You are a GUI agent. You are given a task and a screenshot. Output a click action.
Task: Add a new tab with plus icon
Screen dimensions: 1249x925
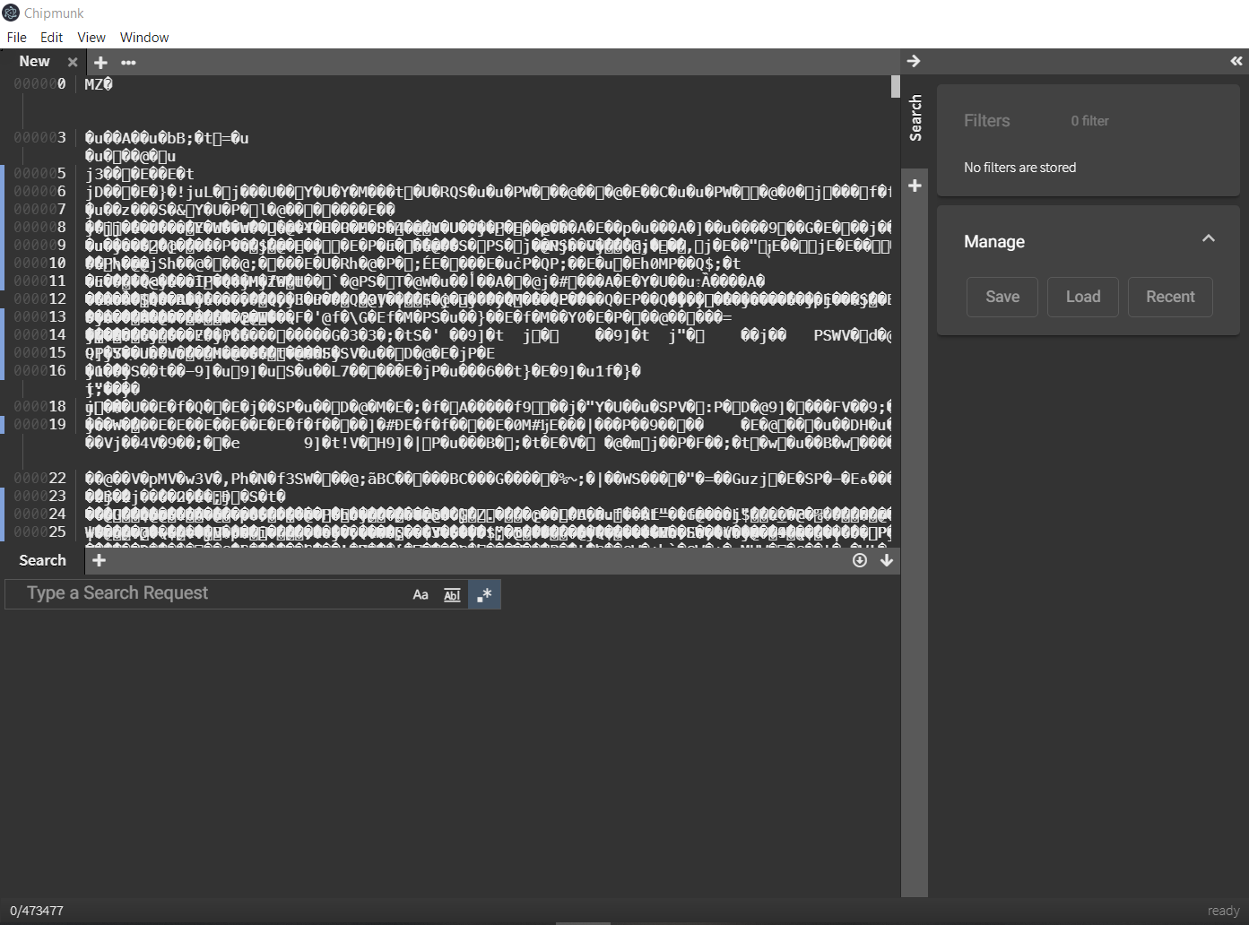point(100,62)
